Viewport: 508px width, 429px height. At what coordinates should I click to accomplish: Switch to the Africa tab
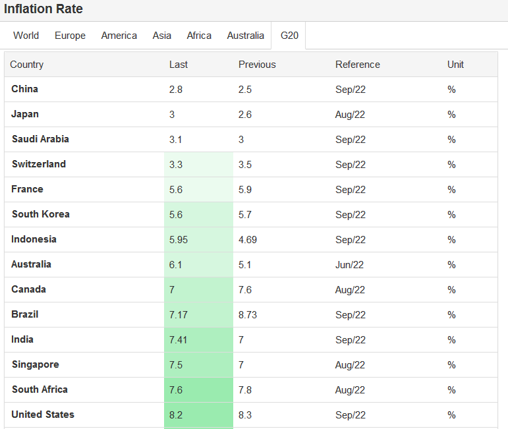coord(199,36)
